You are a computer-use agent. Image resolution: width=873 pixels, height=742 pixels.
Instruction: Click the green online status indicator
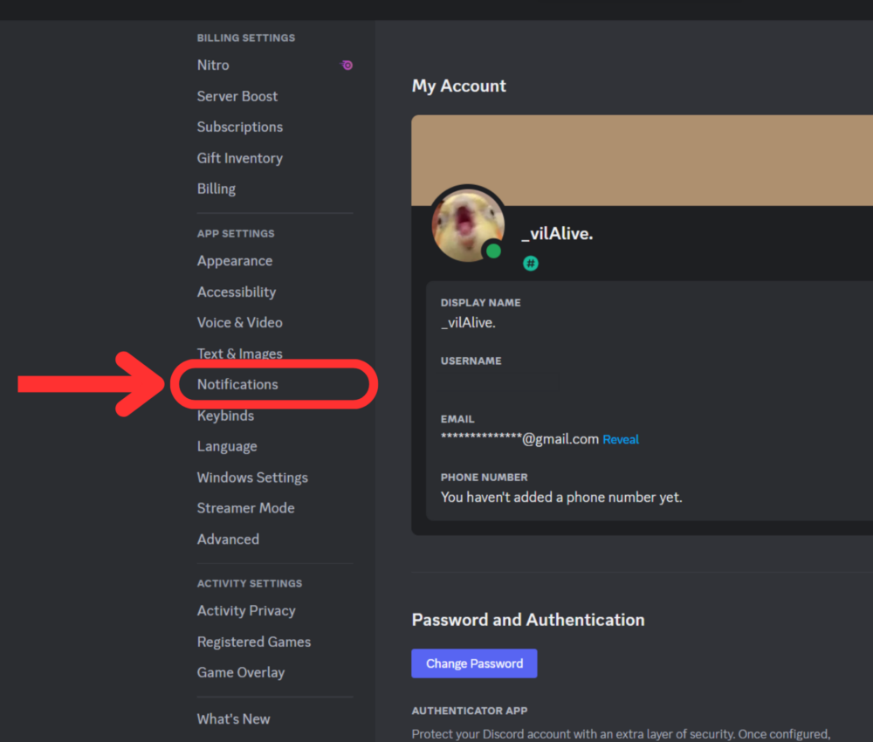click(494, 251)
